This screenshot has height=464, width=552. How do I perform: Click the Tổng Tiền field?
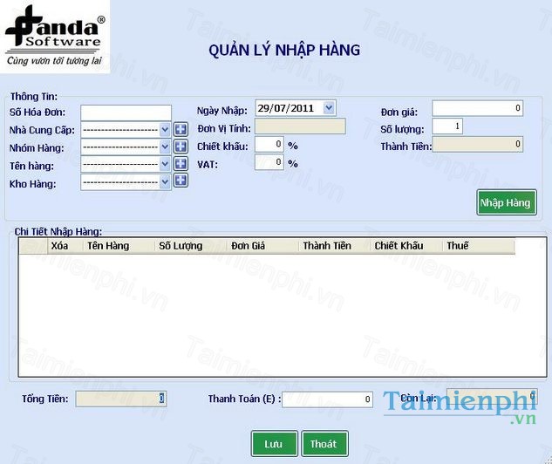(120, 399)
